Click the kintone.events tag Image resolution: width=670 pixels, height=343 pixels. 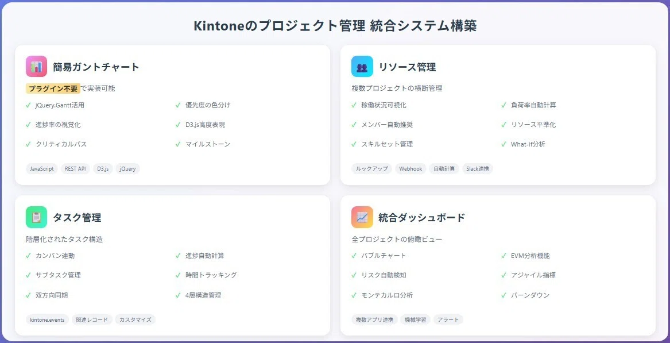[47, 319]
